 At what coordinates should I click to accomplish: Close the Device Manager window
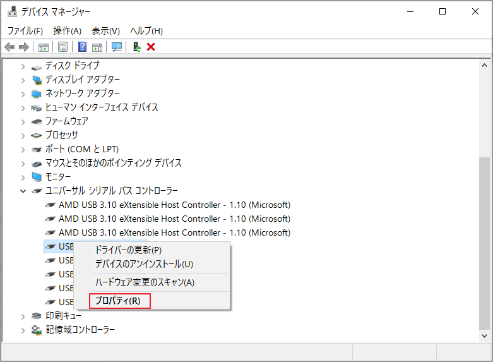pos(475,11)
